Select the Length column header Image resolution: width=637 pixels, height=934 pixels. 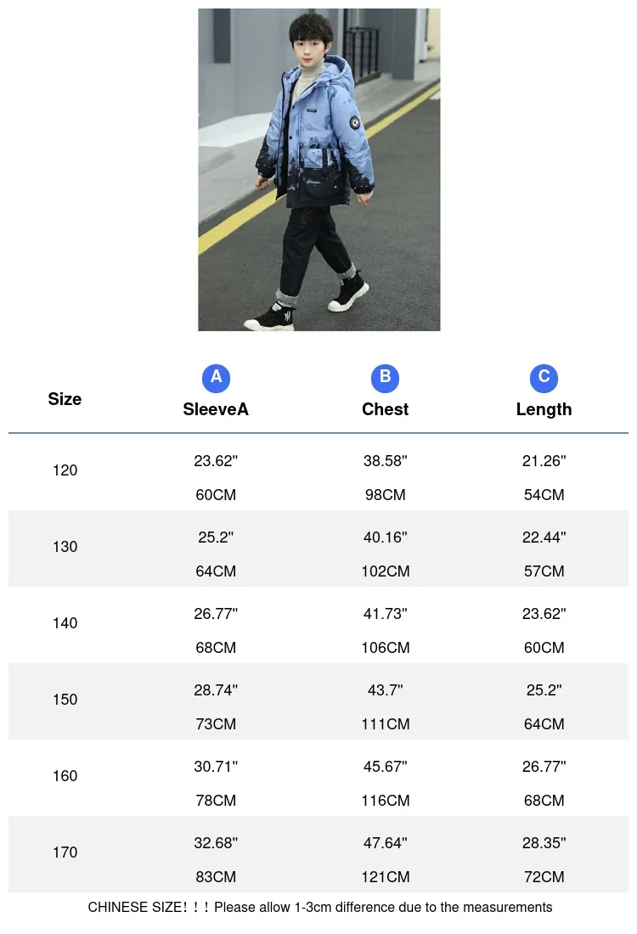point(544,409)
